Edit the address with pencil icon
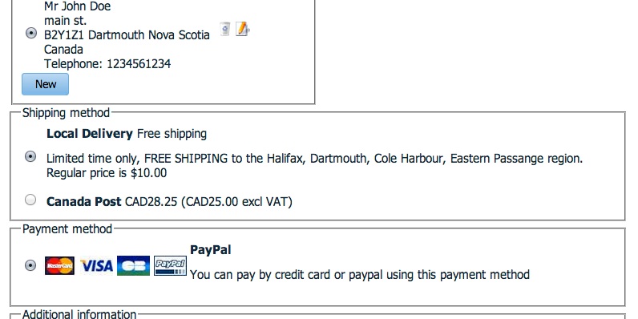The height and width of the screenshot is (319, 638). click(x=243, y=29)
